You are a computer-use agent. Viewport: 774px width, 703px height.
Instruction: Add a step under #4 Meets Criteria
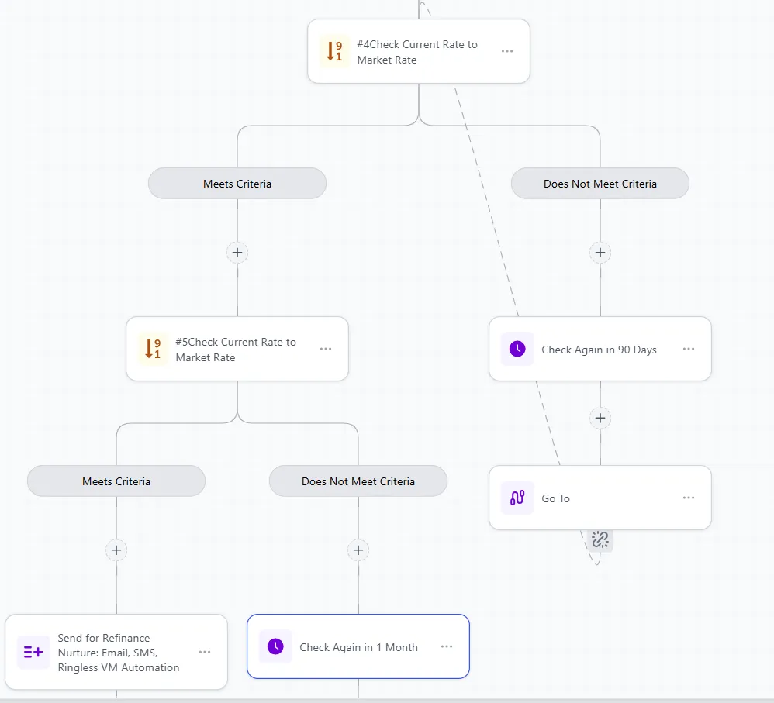click(237, 252)
